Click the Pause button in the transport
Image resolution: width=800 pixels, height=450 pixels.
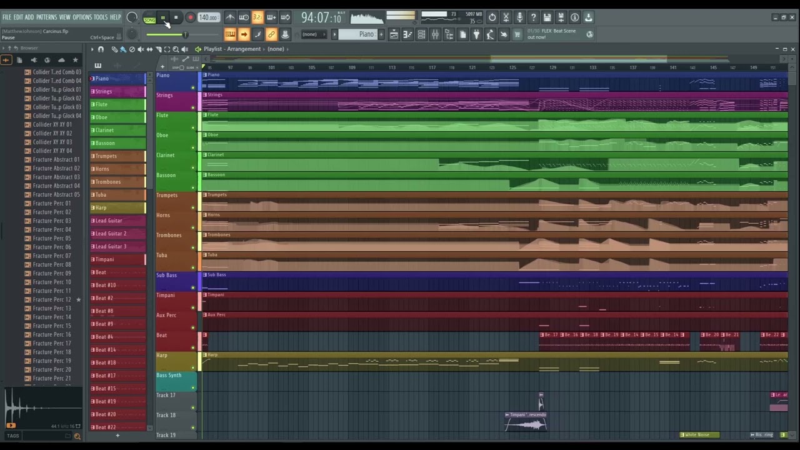[x=162, y=17]
